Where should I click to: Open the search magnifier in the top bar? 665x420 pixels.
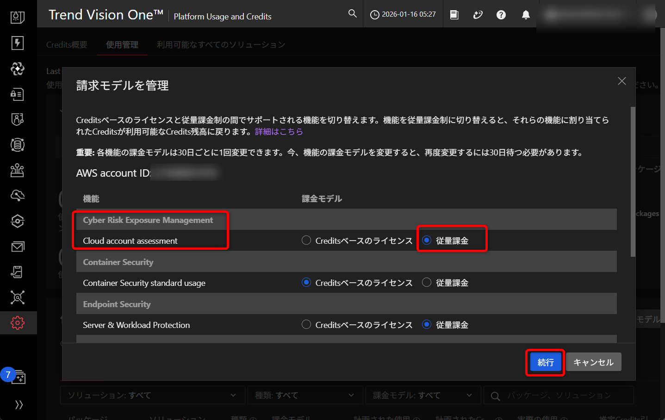click(x=353, y=14)
